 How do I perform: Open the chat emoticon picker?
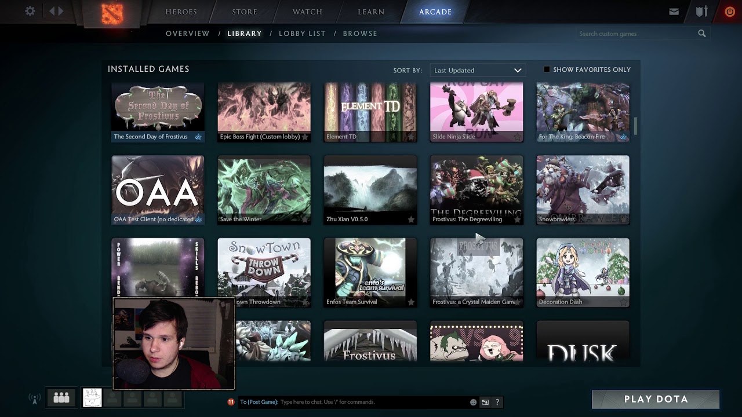coord(473,402)
